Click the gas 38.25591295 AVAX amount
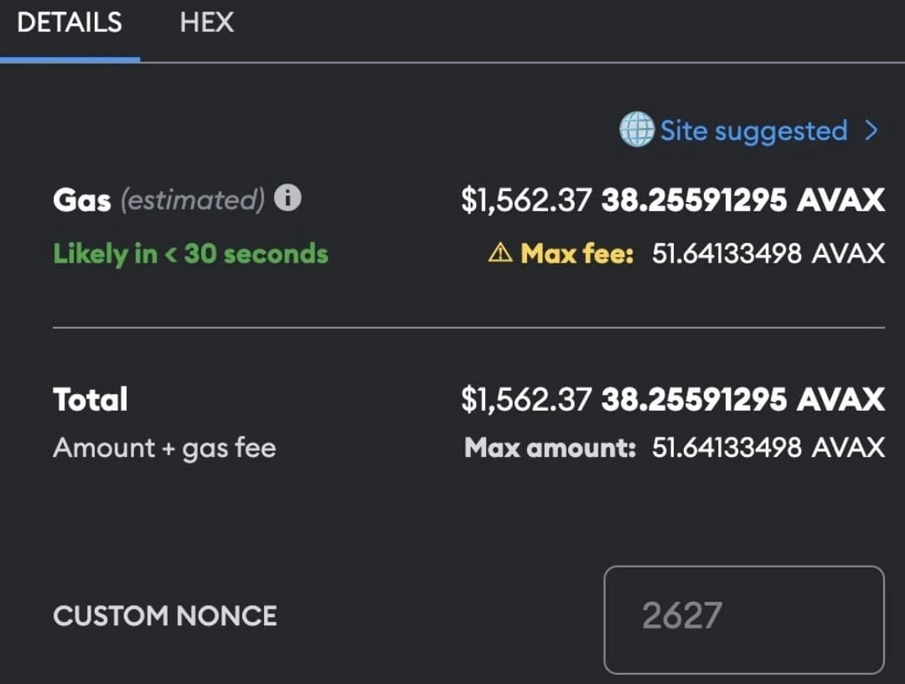 [x=742, y=199]
